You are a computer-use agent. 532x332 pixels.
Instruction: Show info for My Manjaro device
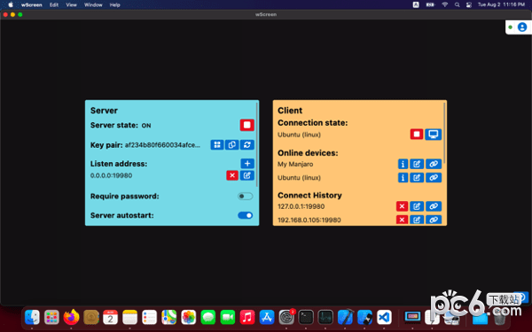pos(403,164)
